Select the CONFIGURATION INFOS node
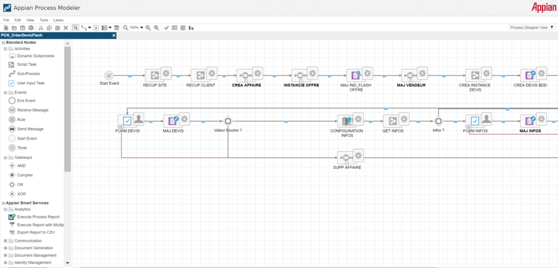Image resolution: width=558 pixels, height=268 pixels. tap(347, 121)
